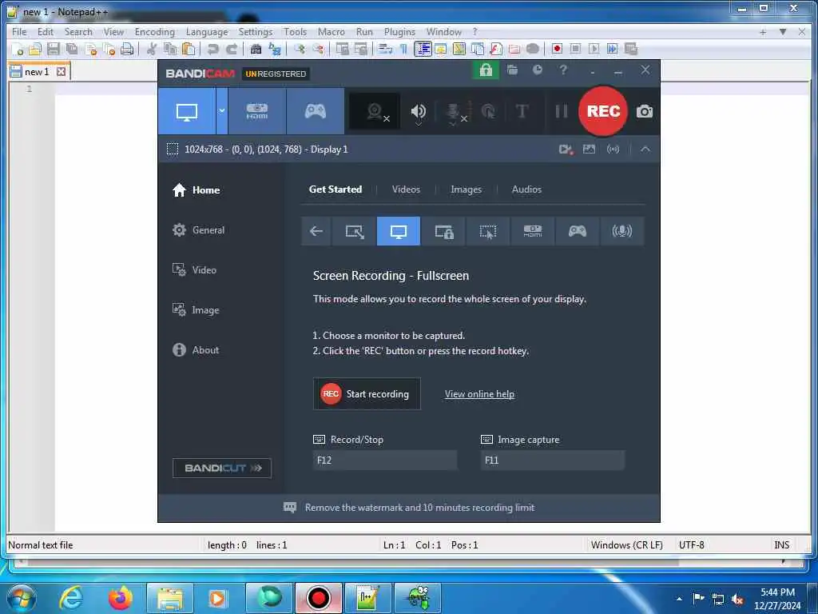
Task: Click the video camera record icon in info bar
Action: (x=566, y=150)
